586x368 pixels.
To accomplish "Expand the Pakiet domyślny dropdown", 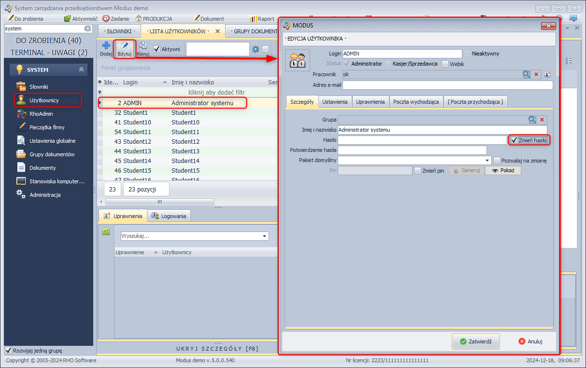I will pos(487,160).
